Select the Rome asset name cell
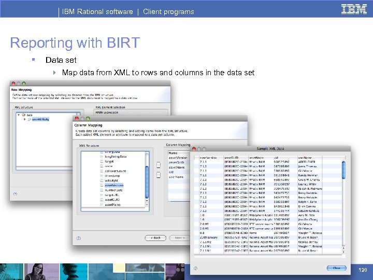 point(261,233)
